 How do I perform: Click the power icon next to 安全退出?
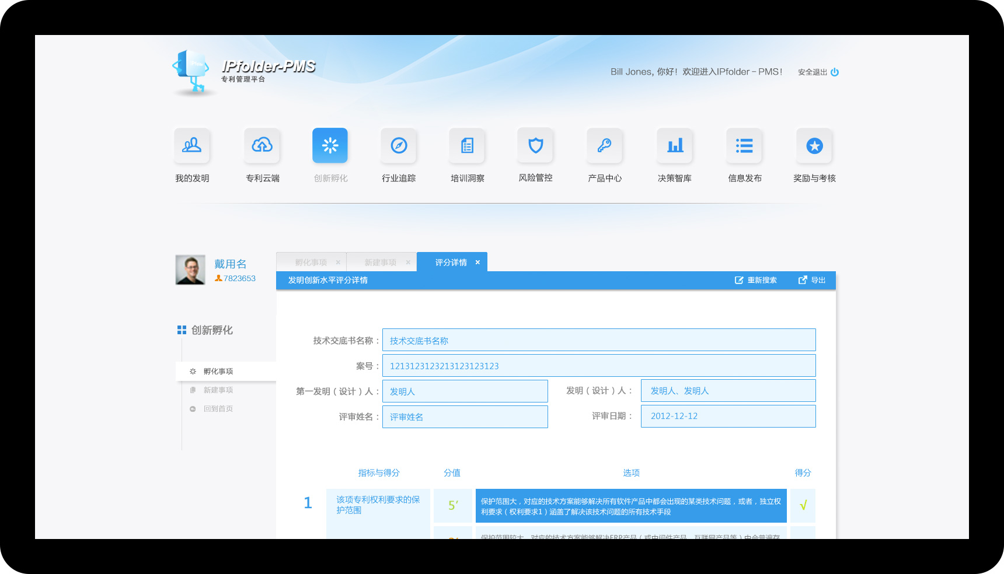(835, 72)
